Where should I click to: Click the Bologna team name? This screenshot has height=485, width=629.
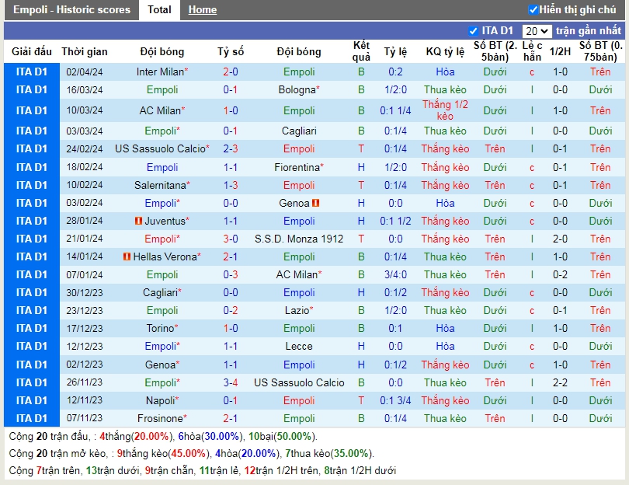point(297,90)
